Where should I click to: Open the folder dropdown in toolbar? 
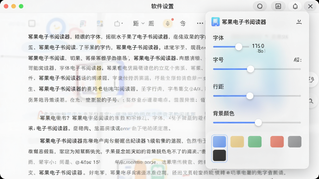pos(118,24)
